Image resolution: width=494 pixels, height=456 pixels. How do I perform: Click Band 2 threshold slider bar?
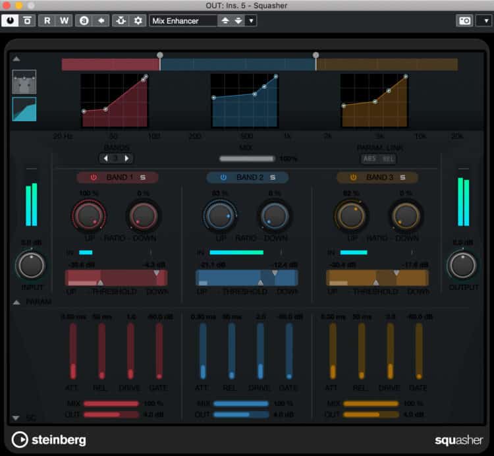[x=247, y=278]
